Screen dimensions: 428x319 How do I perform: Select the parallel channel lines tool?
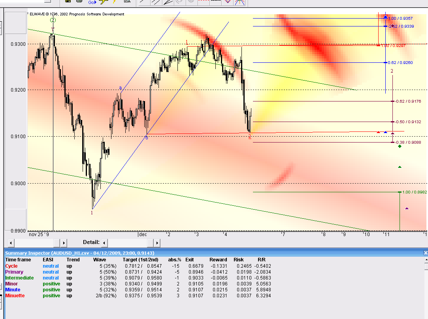point(156,2)
